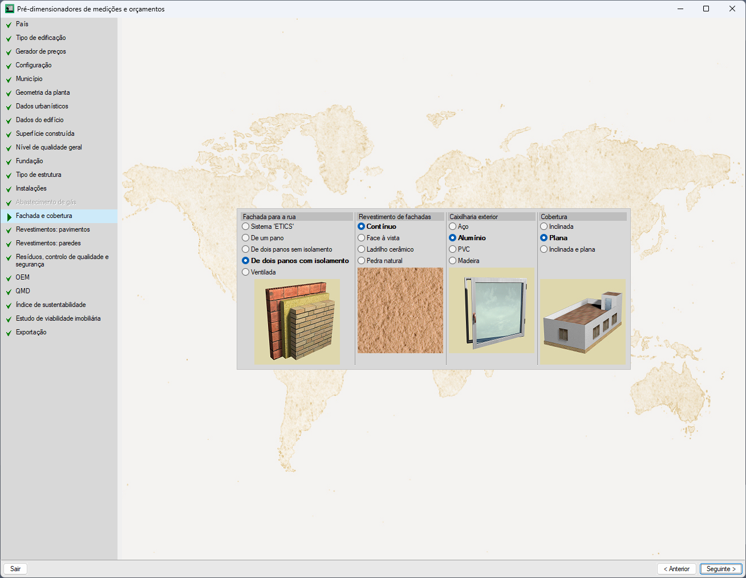Open 'Gerador de preços' step
746x578 pixels.
[x=41, y=51]
